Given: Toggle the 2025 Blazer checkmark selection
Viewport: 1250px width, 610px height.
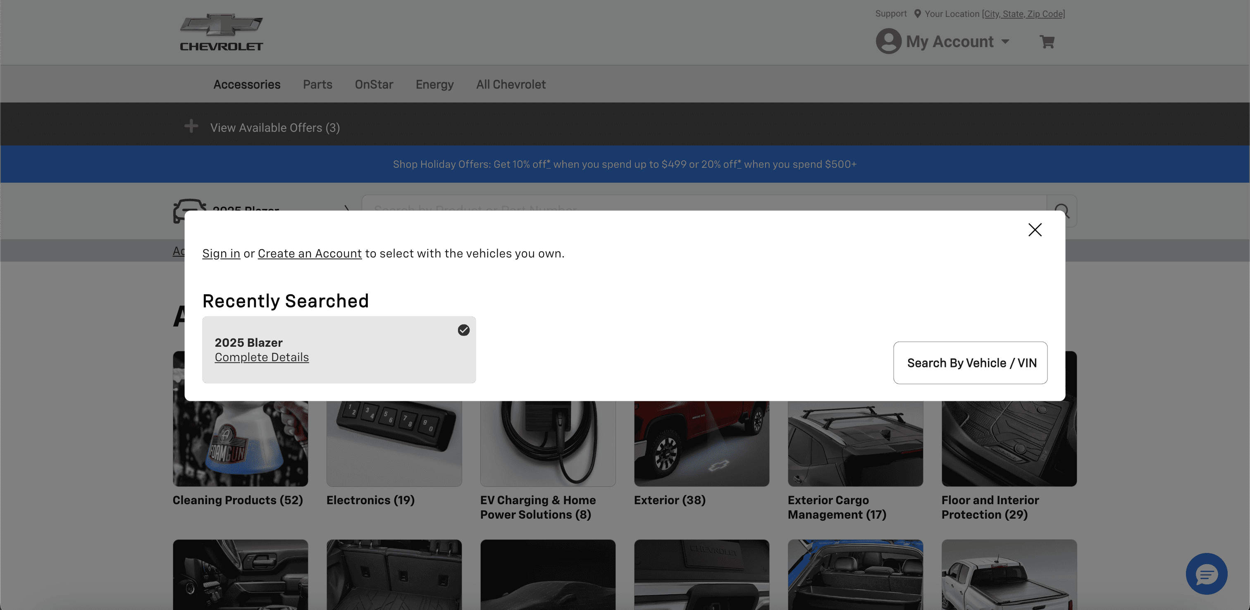Looking at the screenshot, I should (x=463, y=330).
